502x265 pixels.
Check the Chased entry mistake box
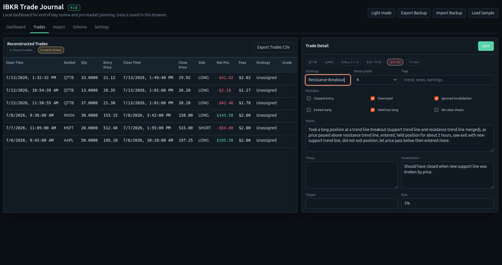tap(309, 98)
